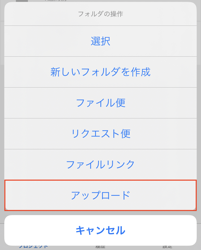The image size is (201, 250).
Task: Send files using the ファイル便 row
Action: point(100,103)
